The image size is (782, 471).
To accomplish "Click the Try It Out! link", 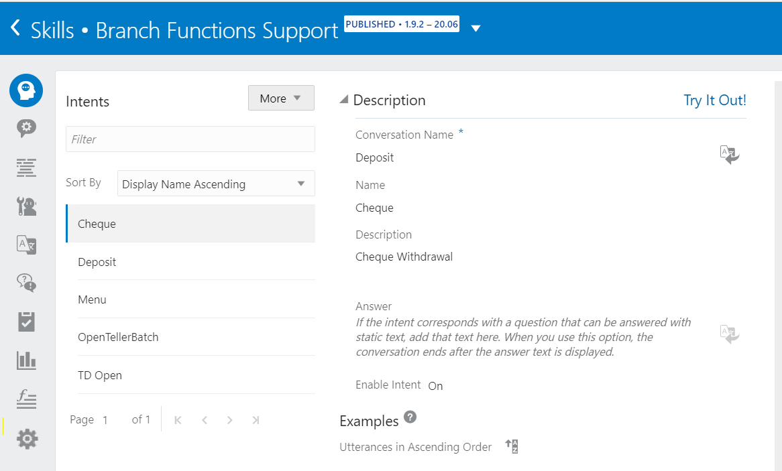I will coord(714,100).
